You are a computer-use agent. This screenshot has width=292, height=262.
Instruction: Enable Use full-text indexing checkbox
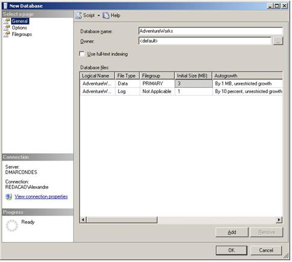[82, 54]
